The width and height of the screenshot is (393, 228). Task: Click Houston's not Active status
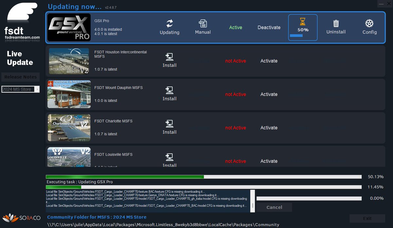pyautogui.click(x=235, y=61)
